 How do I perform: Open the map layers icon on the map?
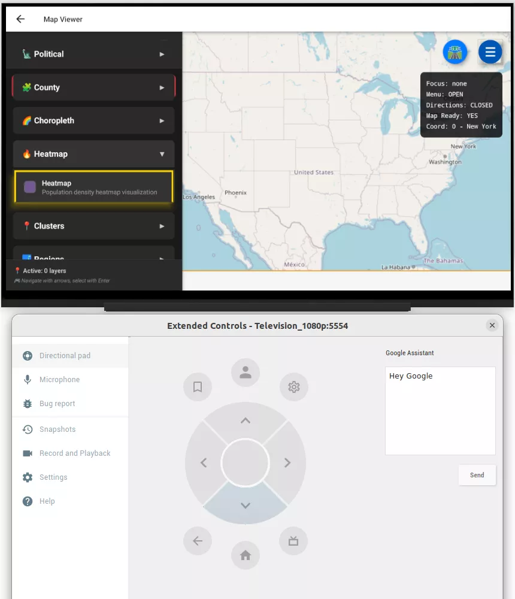pos(455,52)
